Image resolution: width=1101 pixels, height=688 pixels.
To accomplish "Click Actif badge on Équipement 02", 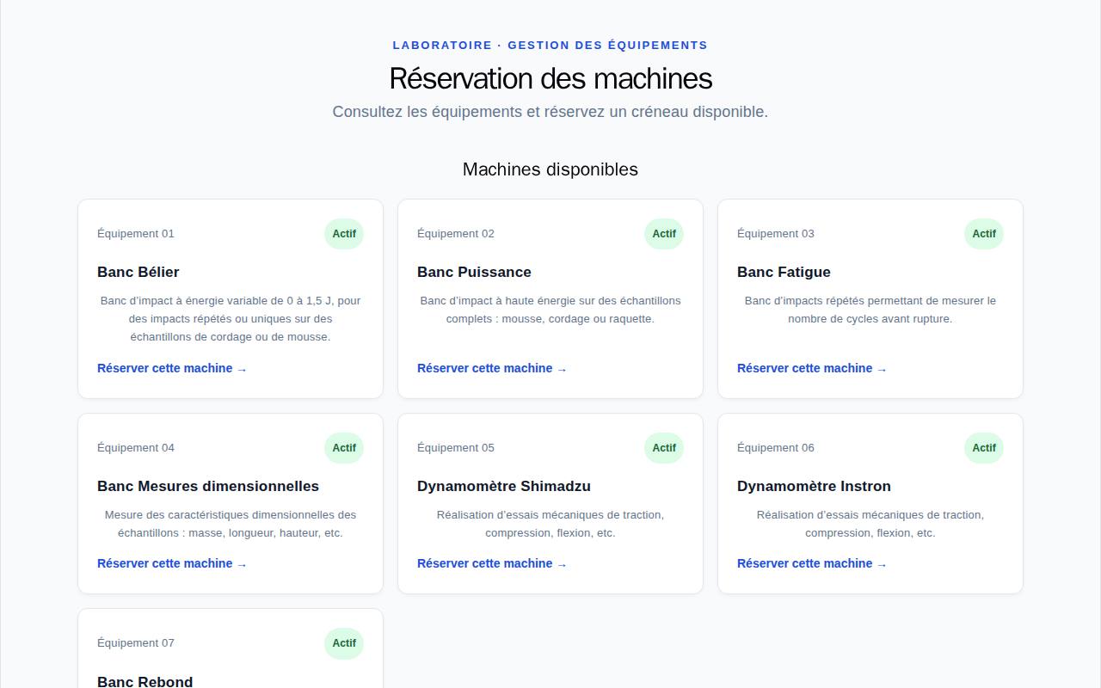I will 664,234.
